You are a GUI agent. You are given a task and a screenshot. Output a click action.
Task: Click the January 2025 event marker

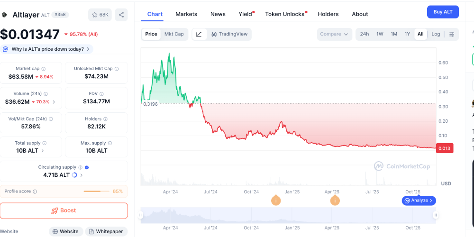(x=276, y=201)
